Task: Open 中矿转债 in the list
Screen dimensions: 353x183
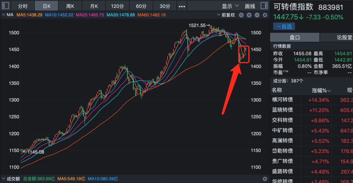Action: pos(282,130)
